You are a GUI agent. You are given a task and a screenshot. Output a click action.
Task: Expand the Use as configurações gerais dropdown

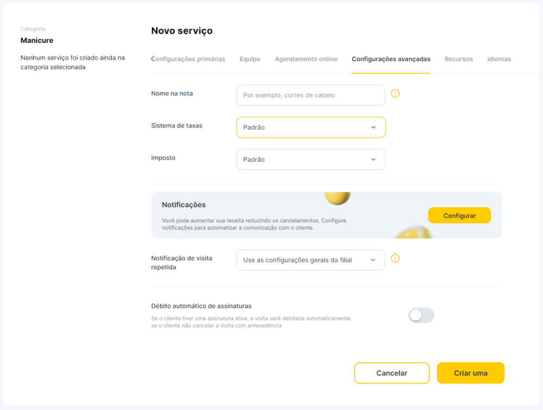click(x=311, y=260)
